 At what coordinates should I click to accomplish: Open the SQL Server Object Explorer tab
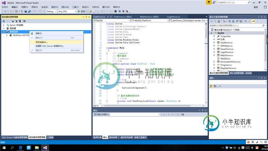coord(14,138)
